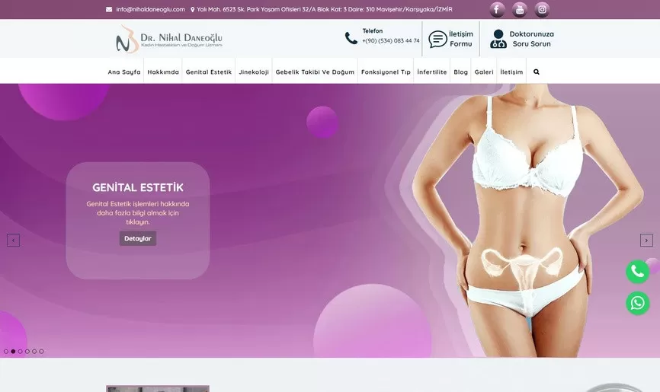Open Doktorunuza Soru Sorun link
This screenshot has width=660, height=392.
click(x=532, y=39)
